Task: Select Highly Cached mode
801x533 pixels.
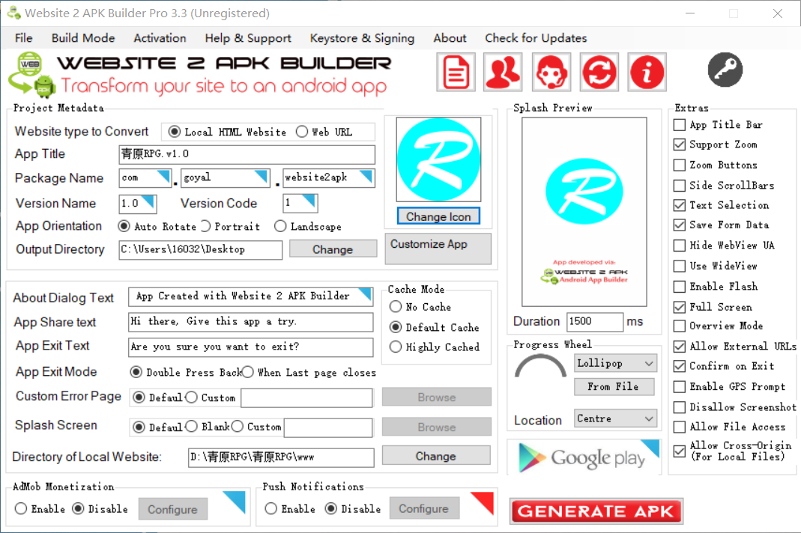Action: pos(396,347)
